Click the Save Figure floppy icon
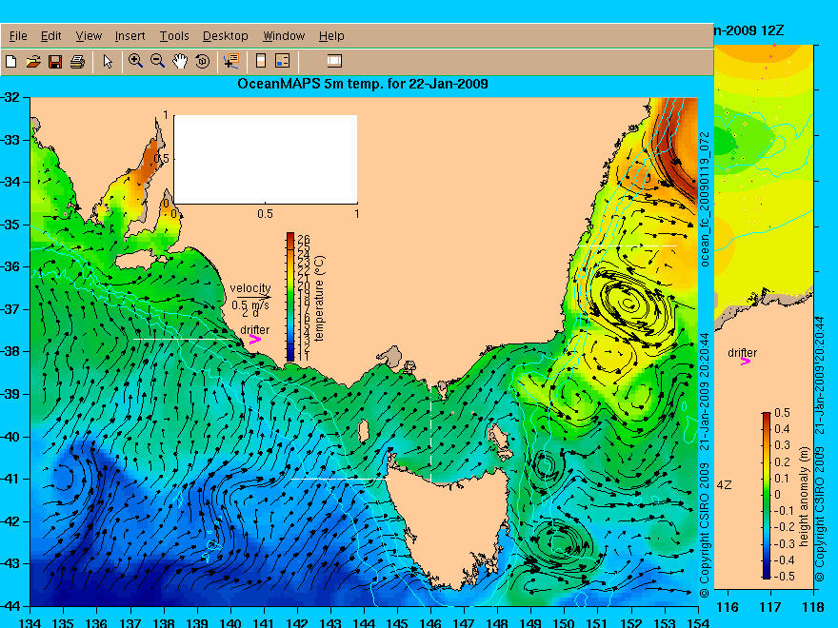Viewport: 838px width, 628px height. 55,62
